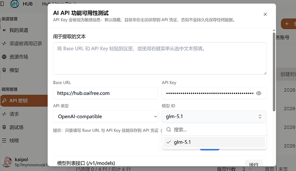Click the resize handle of the text area

tap(265, 73)
